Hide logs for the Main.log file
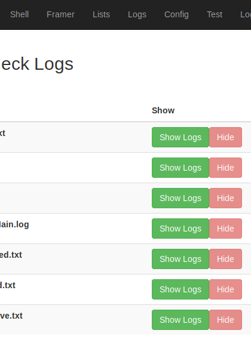This screenshot has height=355, width=251. pyautogui.click(x=225, y=229)
